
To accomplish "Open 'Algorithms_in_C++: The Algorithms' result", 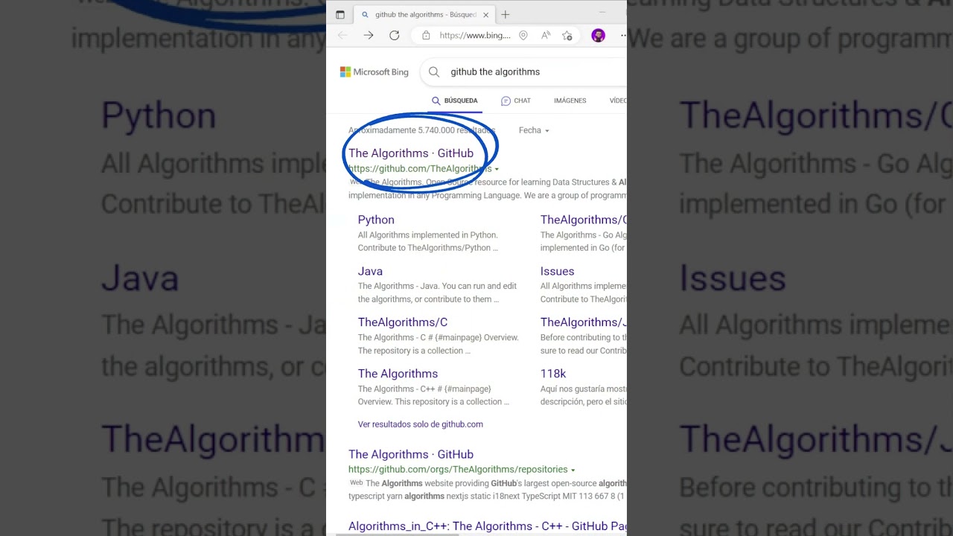I will tap(488, 526).
